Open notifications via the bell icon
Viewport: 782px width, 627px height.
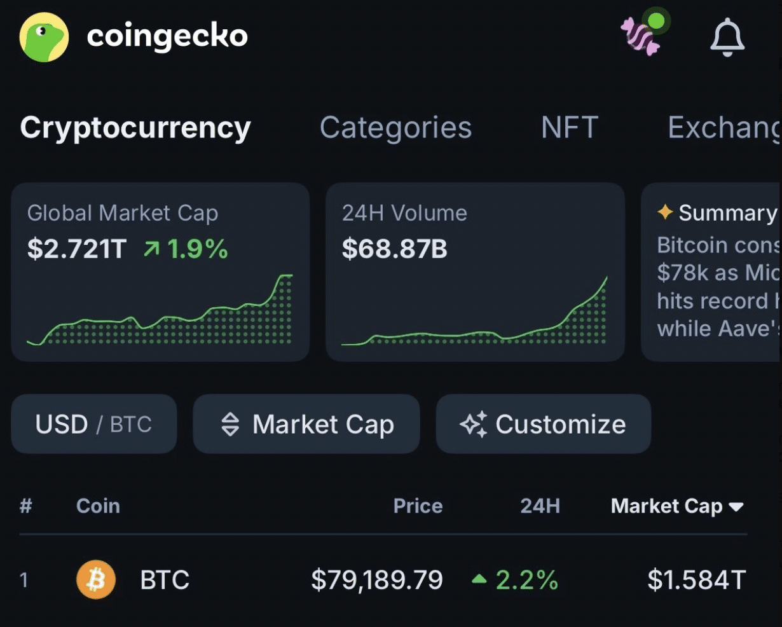tap(727, 36)
